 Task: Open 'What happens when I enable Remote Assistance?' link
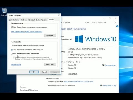coord(27,32)
